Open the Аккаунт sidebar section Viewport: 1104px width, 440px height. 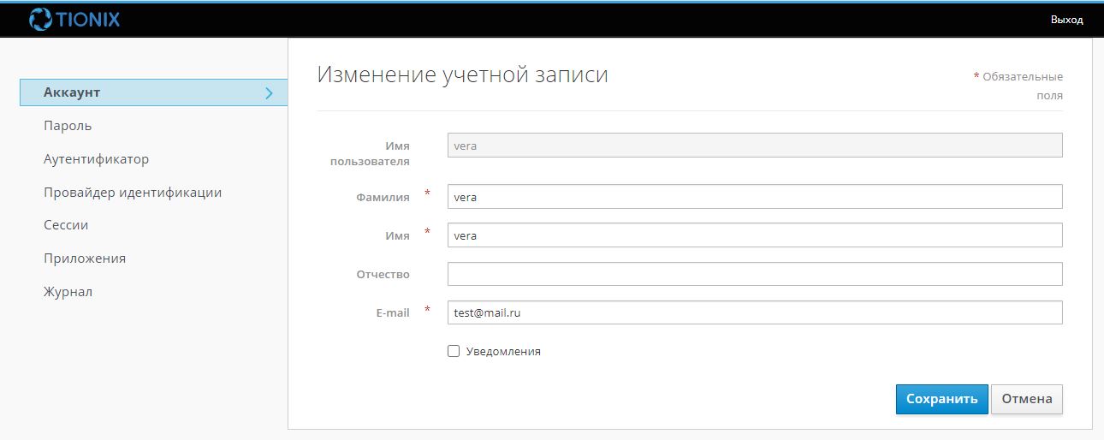click(x=72, y=92)
